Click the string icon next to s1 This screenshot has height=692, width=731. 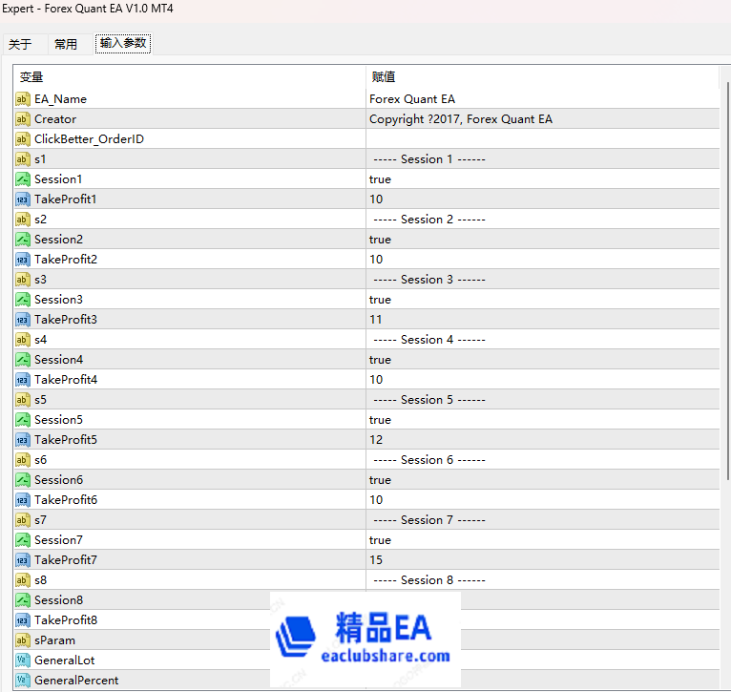(x=22, y=159)
